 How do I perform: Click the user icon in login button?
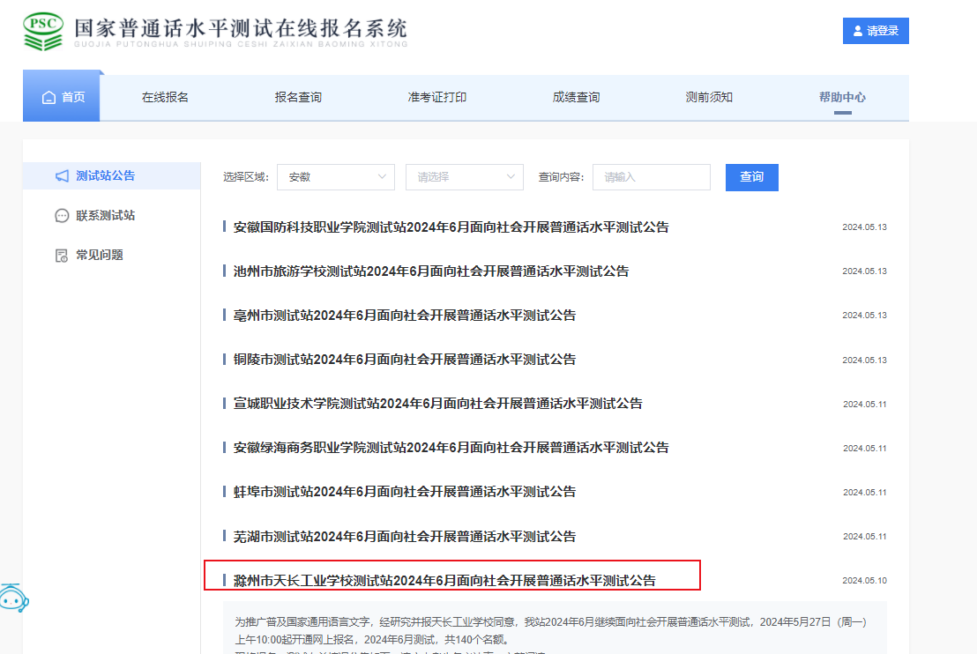click(x=857, y=31)
